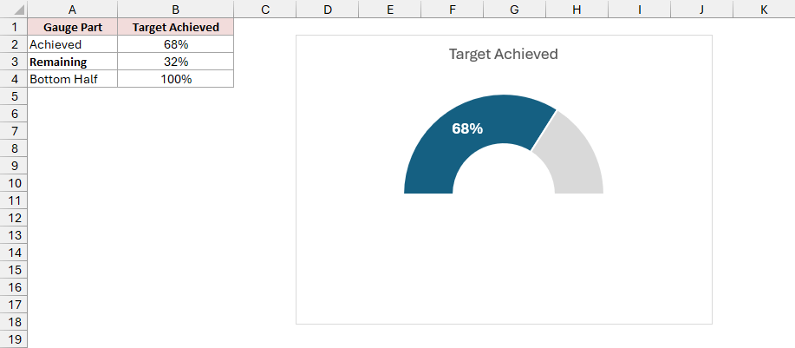Select row 1 header
This screenshot has height=348, width=795.
pos(14,27)
